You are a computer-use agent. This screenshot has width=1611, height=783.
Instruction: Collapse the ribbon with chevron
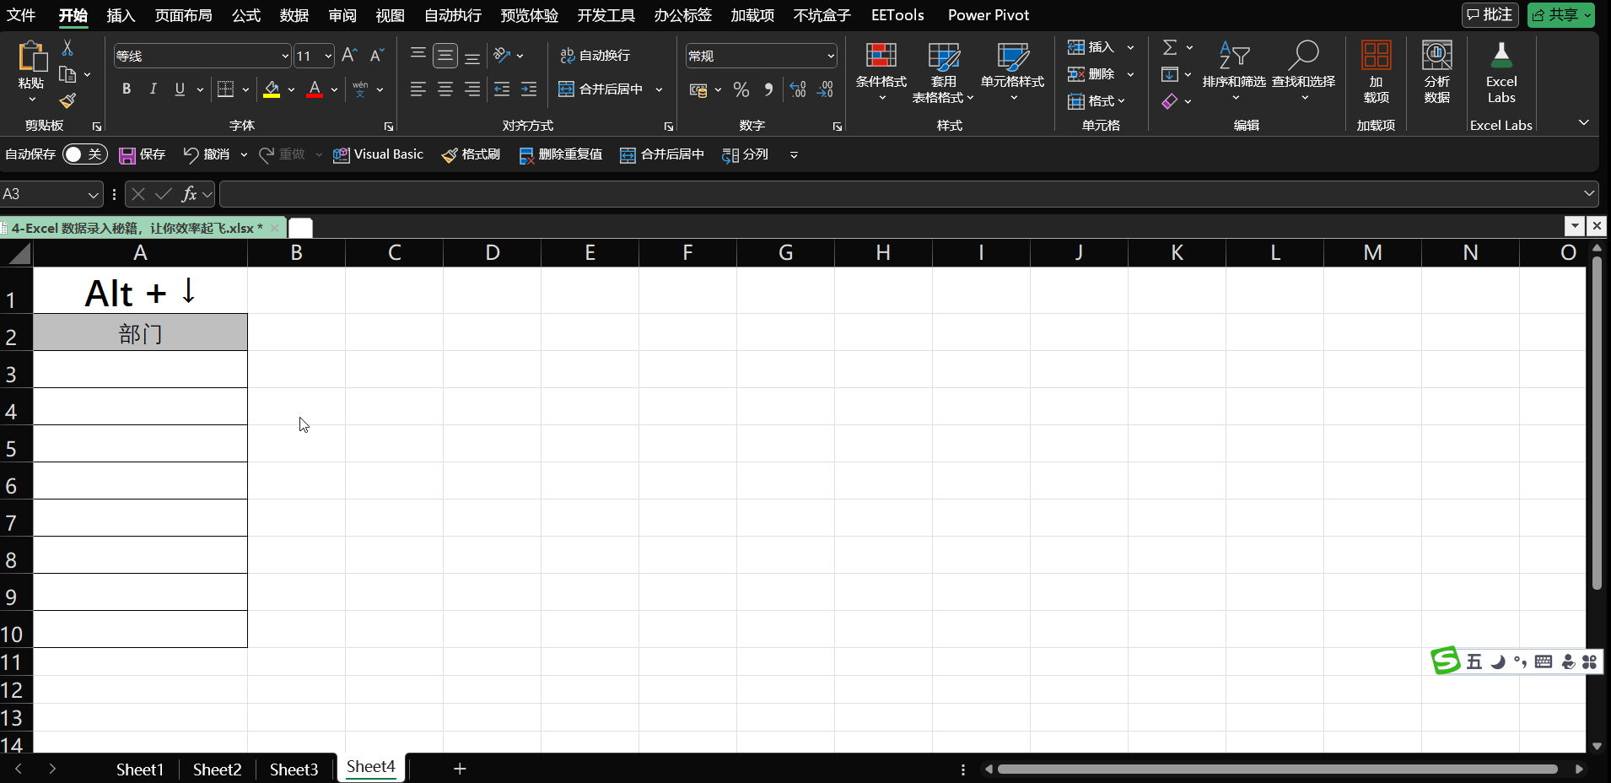[x=1584, y=123]
